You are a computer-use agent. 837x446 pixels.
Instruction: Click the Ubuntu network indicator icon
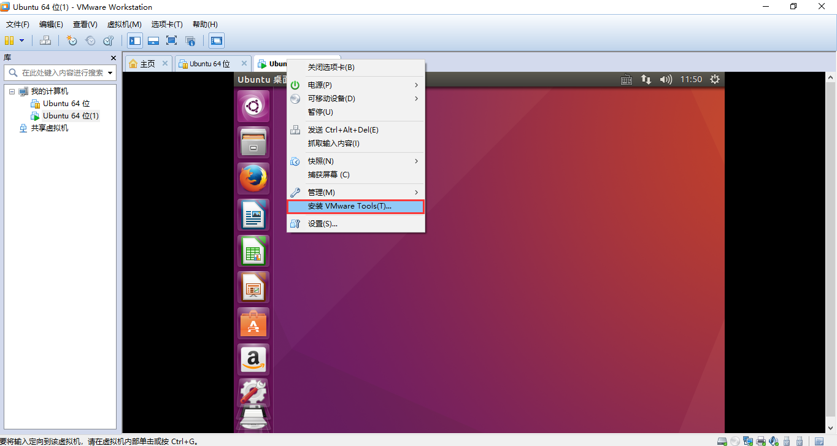[646, 79]
